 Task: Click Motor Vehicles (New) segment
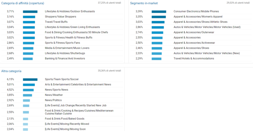[207, 53]
